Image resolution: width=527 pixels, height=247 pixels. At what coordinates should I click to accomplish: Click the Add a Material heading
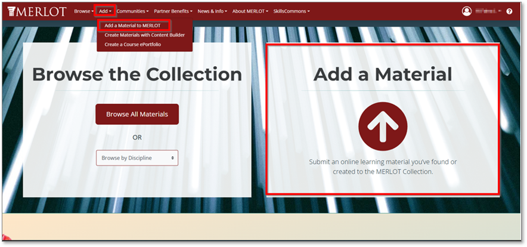coord(382,74)
